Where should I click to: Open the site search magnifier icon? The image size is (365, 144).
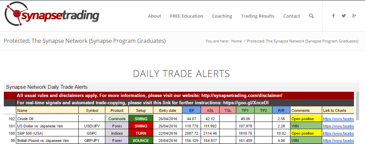pos(311,16)
